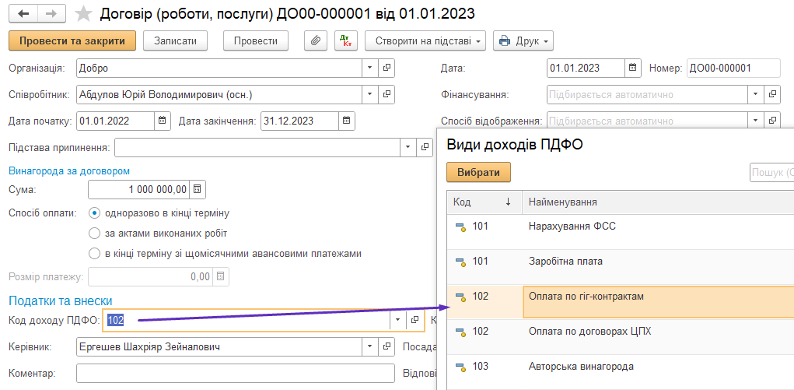Screen dimensions: 794x390
Task: Add document to favorites with star icon
Action: tap(83, 14)
